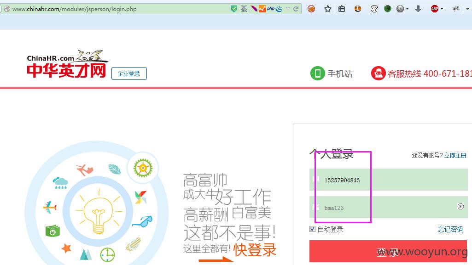Toggle password visibility icon in password field

click(x=460, y=207)
